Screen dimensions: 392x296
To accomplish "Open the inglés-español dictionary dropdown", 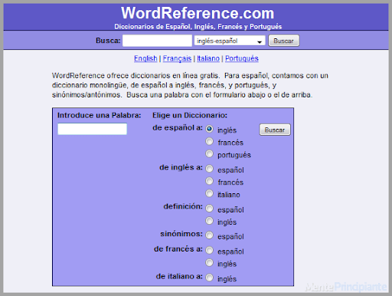I will 230,41.
